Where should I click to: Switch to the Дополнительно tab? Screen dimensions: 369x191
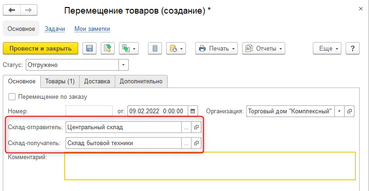pyautogui.click(x=141, y=81)
